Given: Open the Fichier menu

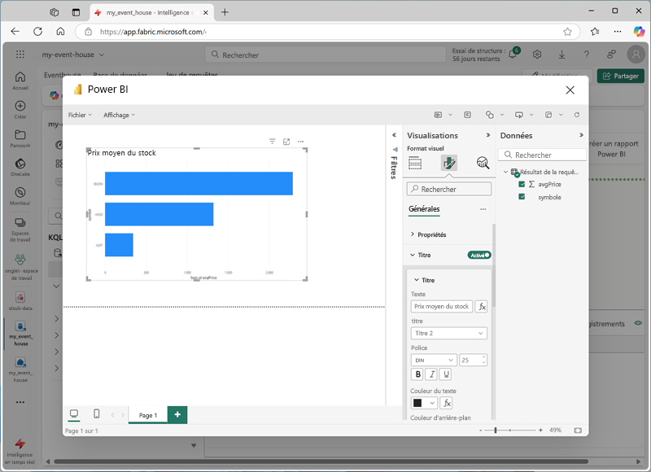Looking at the screenshot, I should [80, 115].
